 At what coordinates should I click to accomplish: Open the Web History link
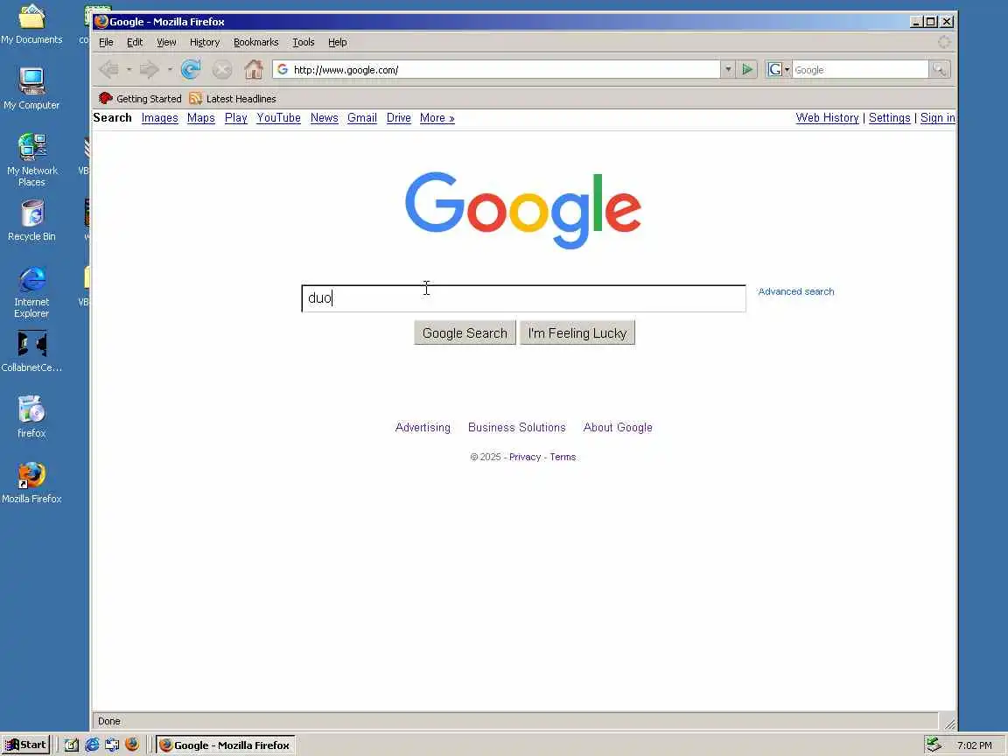click(x=828, y=117)
